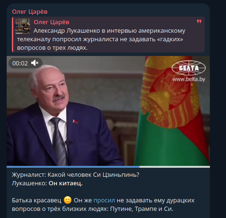Click the red vertical bar of the quote block
Viewport: 226px width, 218px height.
(x=13, y=35)
